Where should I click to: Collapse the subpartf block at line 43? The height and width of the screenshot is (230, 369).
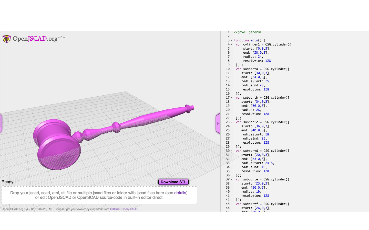(x=231, y=204)
